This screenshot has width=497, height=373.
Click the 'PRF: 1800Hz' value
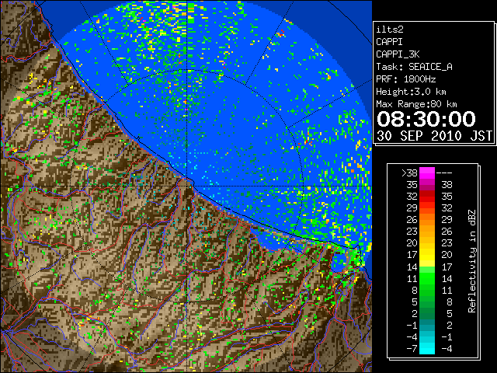(406, 79)
